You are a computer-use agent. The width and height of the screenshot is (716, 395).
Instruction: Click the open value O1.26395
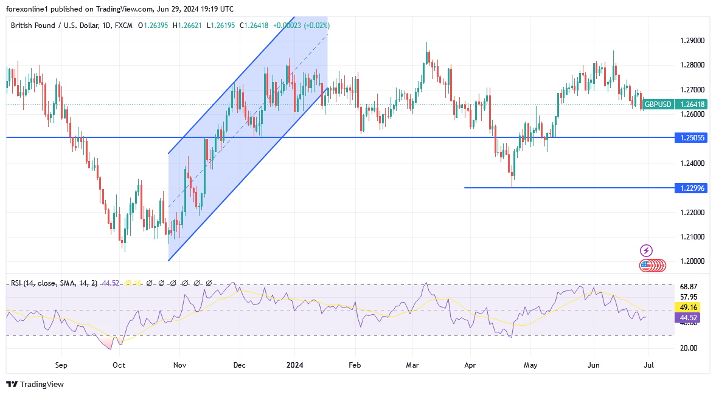(x=153, y=26)
